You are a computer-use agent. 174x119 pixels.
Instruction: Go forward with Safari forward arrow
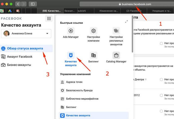click(x=24, y=4)
